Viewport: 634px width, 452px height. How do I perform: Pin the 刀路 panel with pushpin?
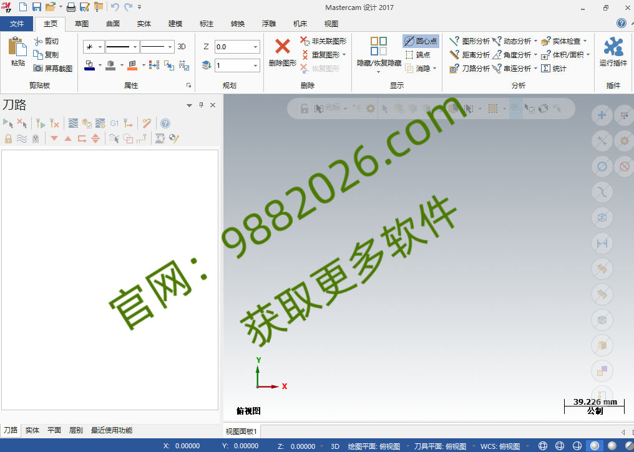201,105
